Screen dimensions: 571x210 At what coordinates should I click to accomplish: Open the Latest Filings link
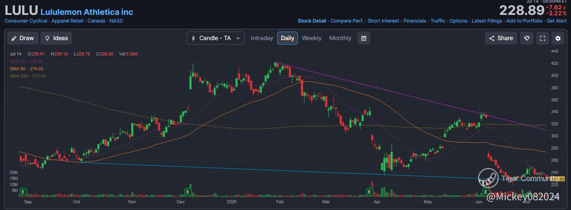pos(487,21)
